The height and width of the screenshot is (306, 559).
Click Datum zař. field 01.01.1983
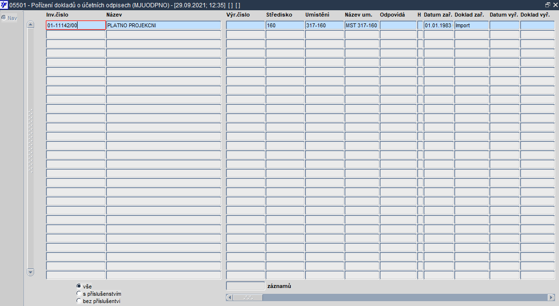coord(439,25)
